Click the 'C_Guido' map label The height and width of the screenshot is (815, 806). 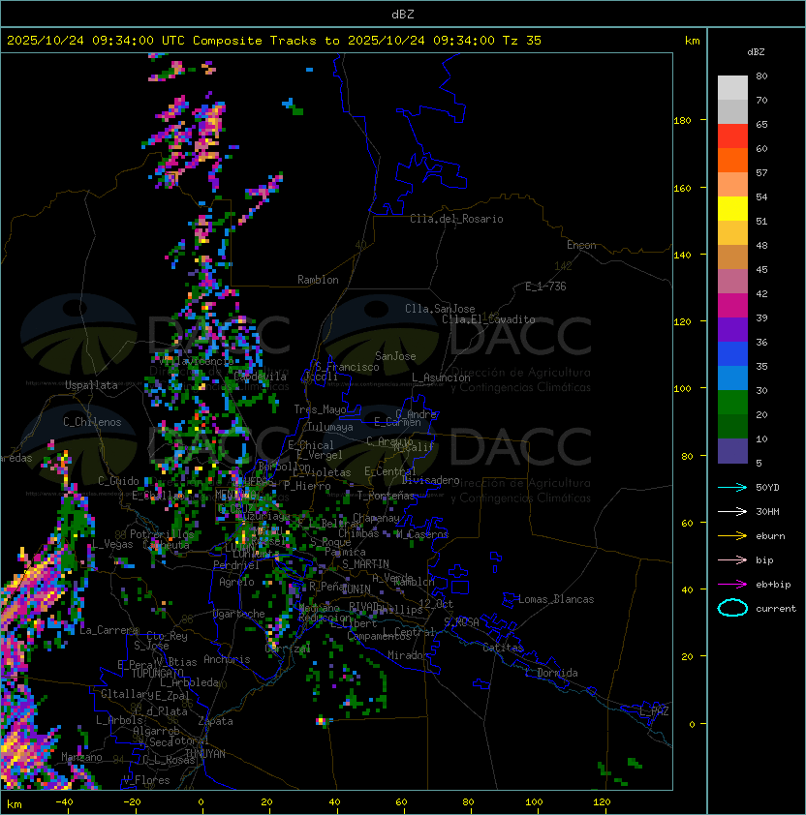click(x=118, y=481)
